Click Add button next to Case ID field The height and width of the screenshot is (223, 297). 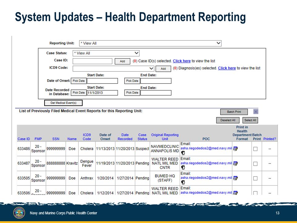[x=123, y=61]
